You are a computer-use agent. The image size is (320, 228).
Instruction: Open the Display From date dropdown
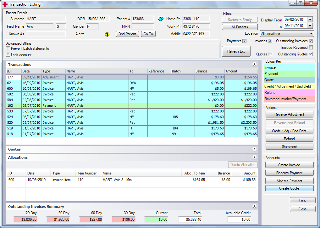310,20
